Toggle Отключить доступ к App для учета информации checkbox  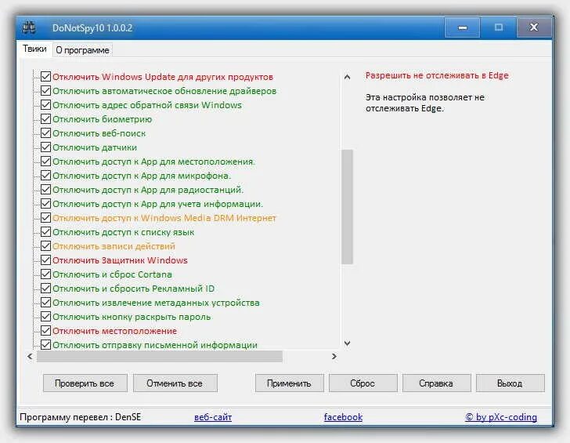point(45,204)
